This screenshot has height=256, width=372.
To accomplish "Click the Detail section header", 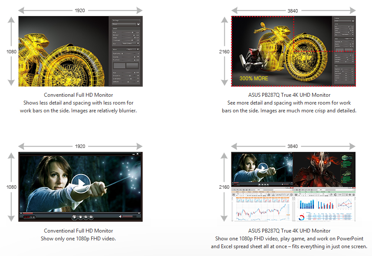I will coord(126,29).
